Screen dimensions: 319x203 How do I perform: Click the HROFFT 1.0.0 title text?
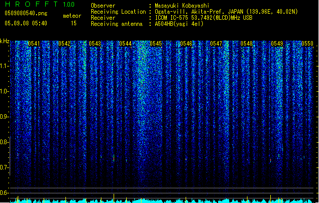point(40,4)
